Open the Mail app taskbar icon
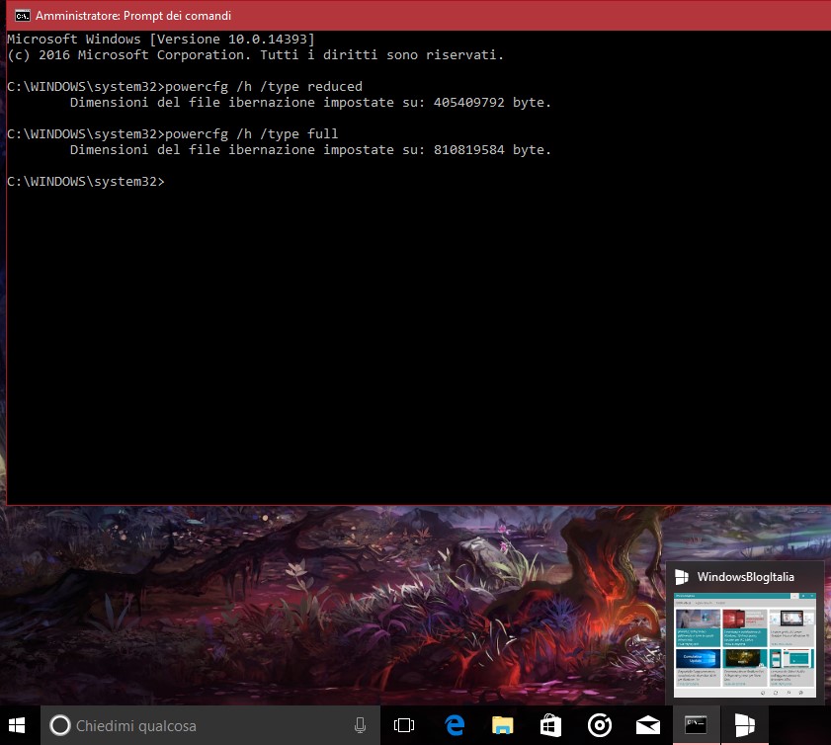Image resolution: width=831 pixels, height=745 pixels. [x=647, y=725]
